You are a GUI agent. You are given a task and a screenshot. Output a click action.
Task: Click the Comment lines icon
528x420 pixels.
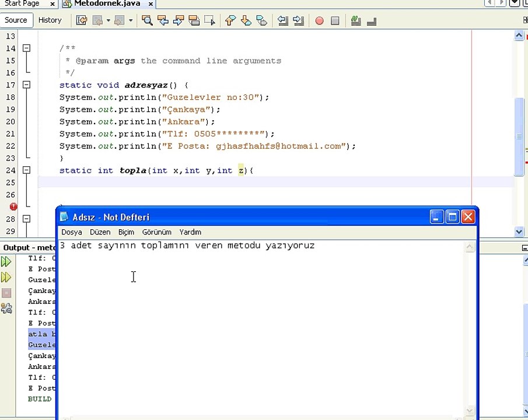pos(356,20)
